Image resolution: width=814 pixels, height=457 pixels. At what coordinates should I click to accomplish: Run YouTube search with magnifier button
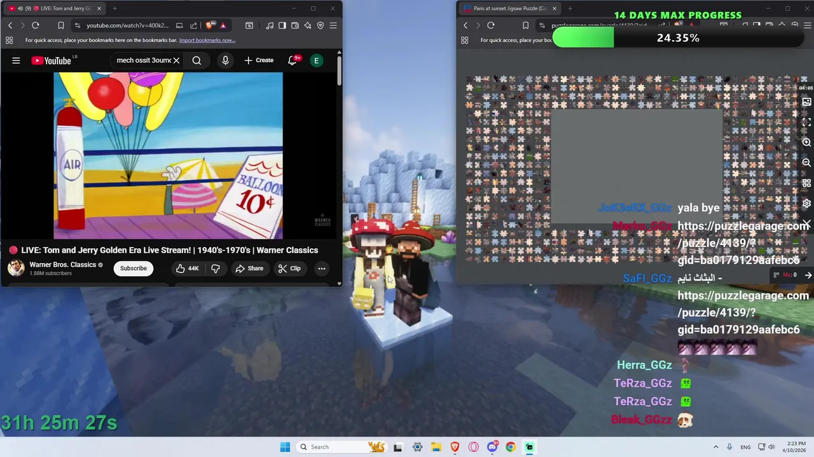pos(197,60)
